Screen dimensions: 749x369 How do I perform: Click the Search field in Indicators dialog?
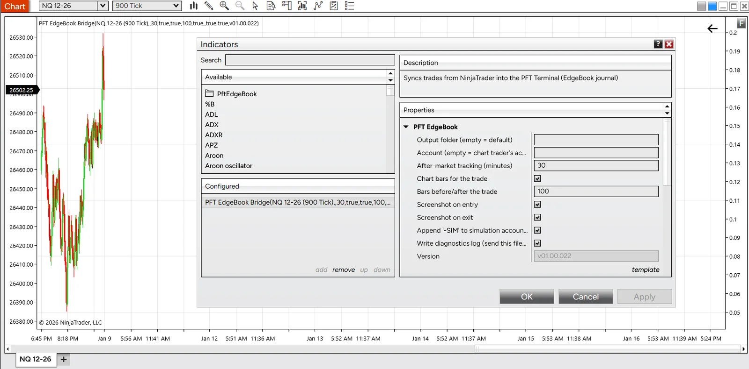[310, 60]
